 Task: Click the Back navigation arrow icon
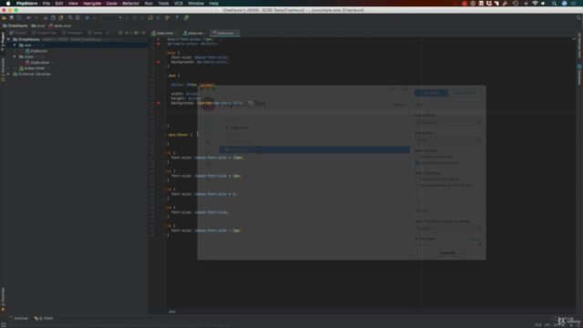[87, 17]
